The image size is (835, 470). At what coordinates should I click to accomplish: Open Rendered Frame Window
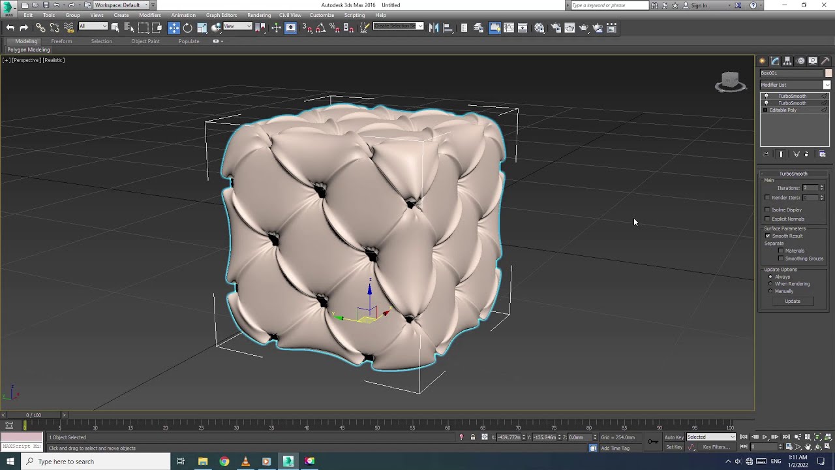569,27
